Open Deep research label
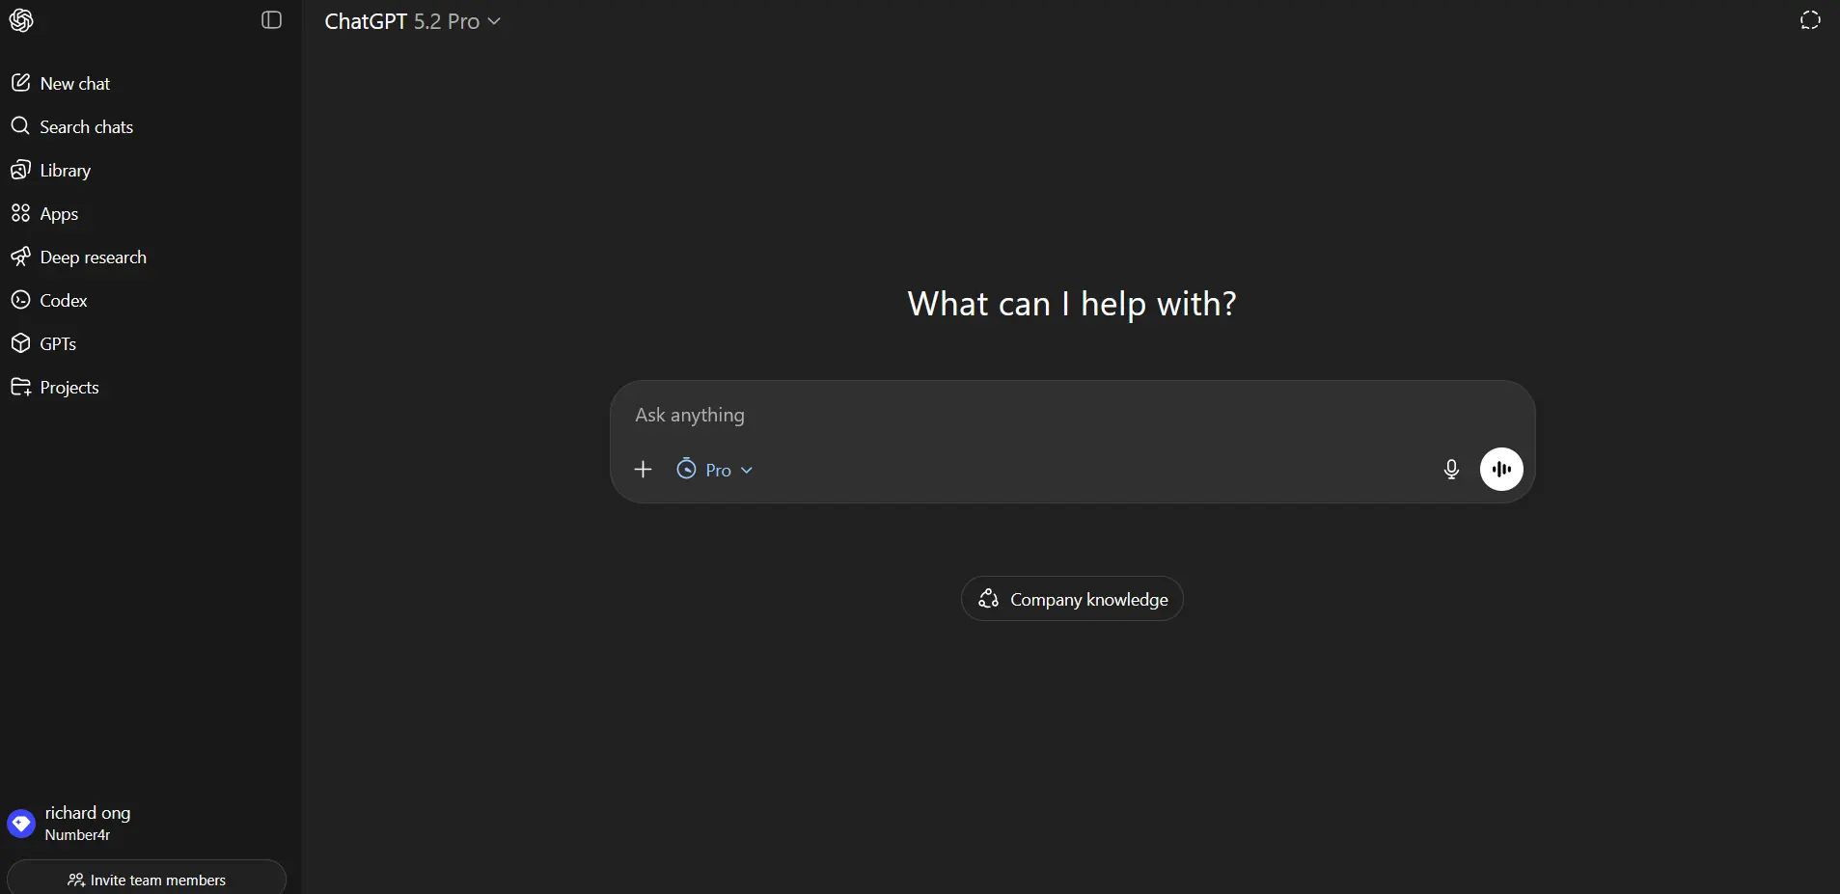 tap(94, 257)
